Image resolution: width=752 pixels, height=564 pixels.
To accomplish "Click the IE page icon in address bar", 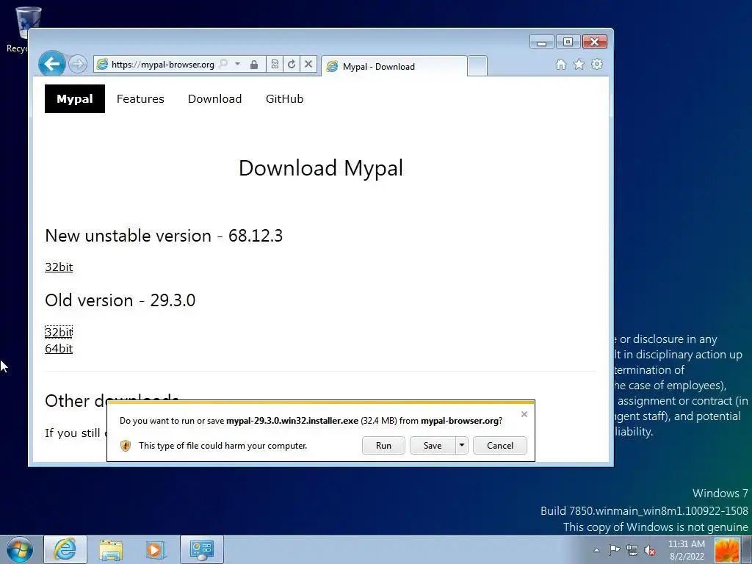I will click(x=102, y=64).
